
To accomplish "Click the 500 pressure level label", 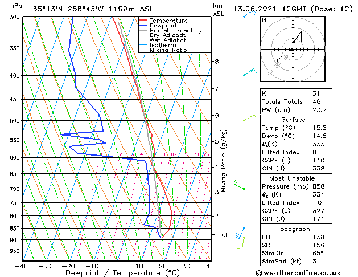I will [16, 121].
